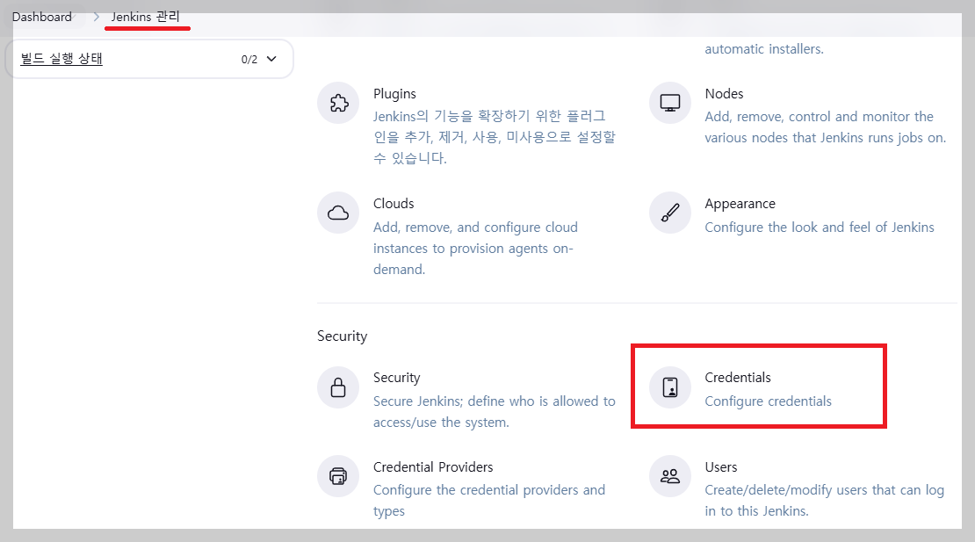Open the 빌드 실행 상태 link
This screenshot has width=975, height=542.
[61, 59]
